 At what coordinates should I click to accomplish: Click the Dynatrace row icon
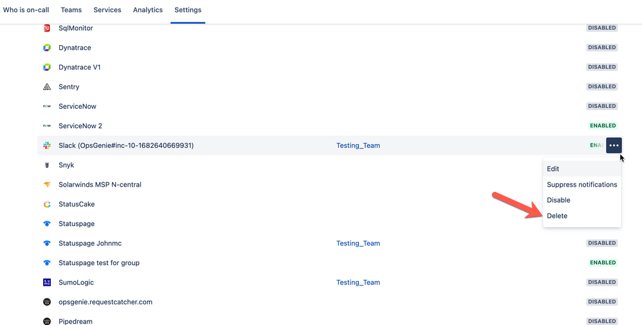click(47, 48)
